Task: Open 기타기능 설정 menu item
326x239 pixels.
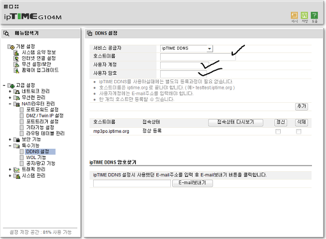Action: tap(40, 127)
